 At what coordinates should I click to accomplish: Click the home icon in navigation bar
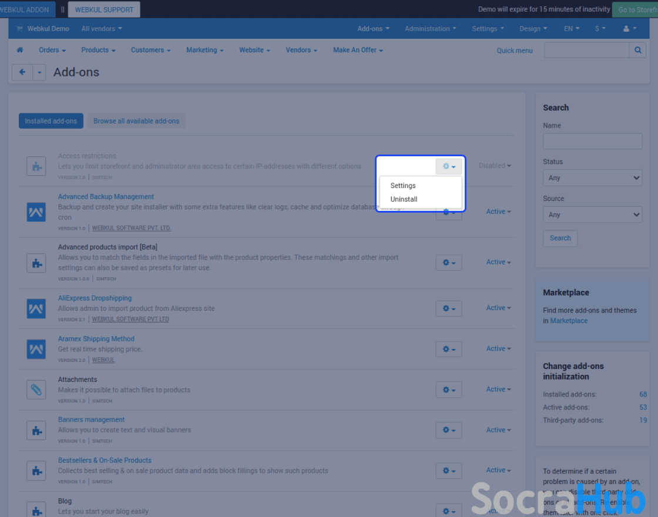(20, 50)
